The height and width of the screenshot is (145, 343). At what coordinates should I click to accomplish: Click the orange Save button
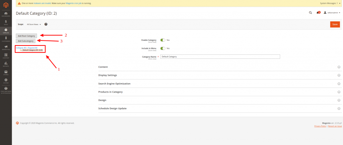point(335,24)
